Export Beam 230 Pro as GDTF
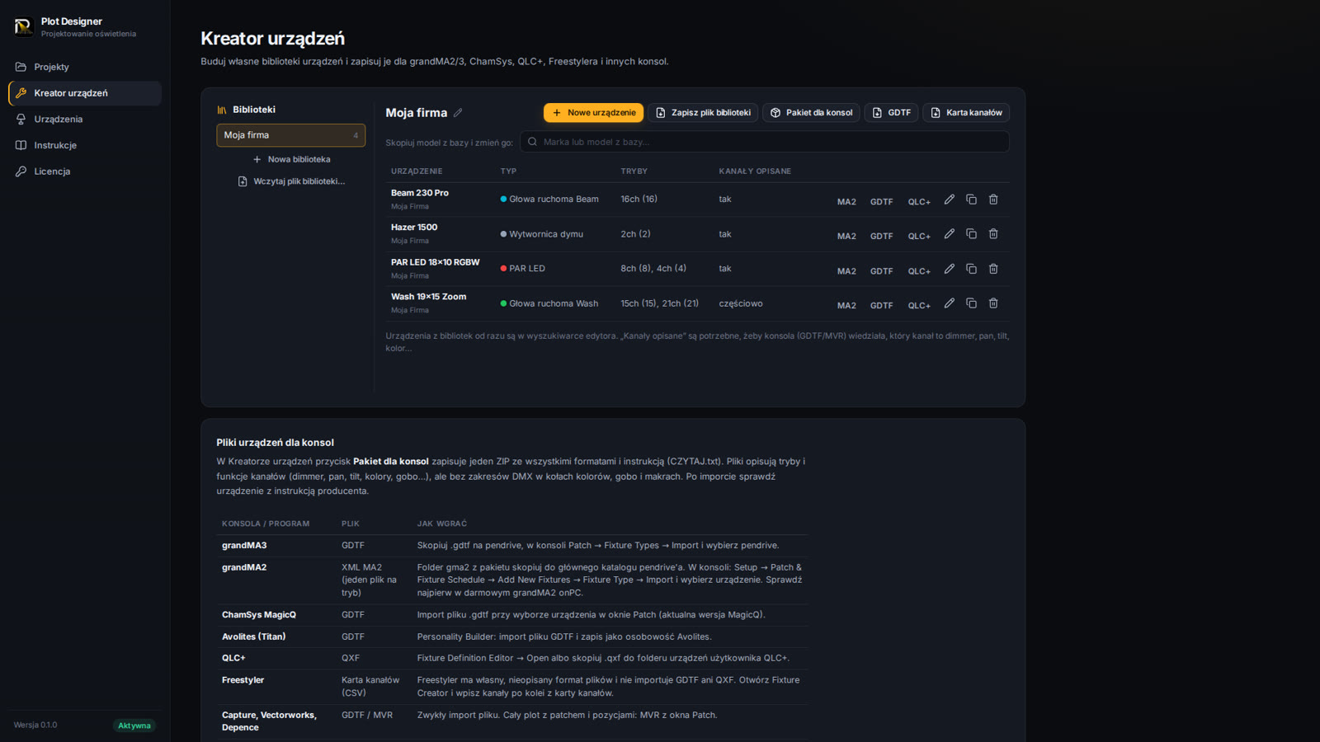The width and height of the screenshot is (1320, 742). pos(881,201)
